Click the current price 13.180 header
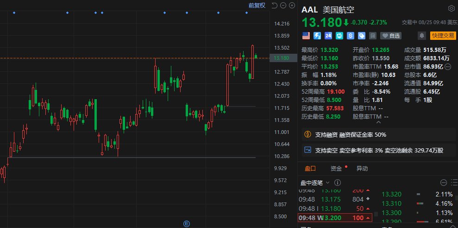 (321, 22)
